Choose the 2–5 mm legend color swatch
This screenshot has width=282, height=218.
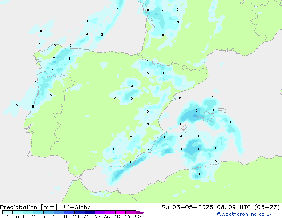[38, 212]
